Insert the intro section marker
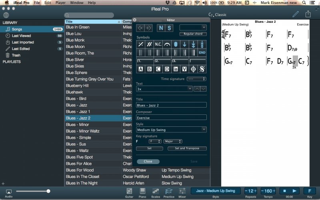This screenshot has width=320, height=200. pos(176,69)
